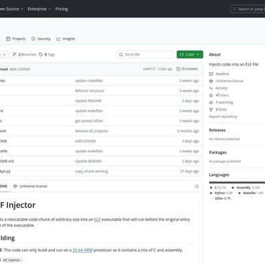265x265 pixels.
Task: Follow the 32-bit ARM hyperlink
Action: pos(82,250)
